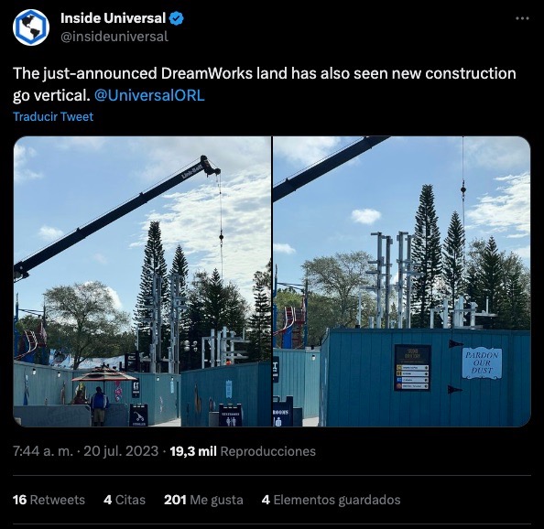The height and width of the screenshot is (529, 544).
Task: Click the tweet text about DreamWorks land
Action: tap(265, 84)
